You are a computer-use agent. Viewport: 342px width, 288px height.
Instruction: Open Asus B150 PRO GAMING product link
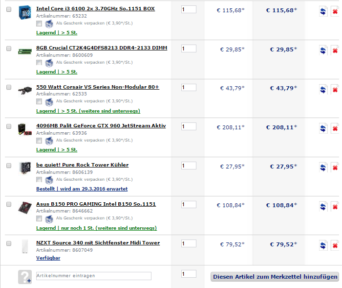pos(96,204)
